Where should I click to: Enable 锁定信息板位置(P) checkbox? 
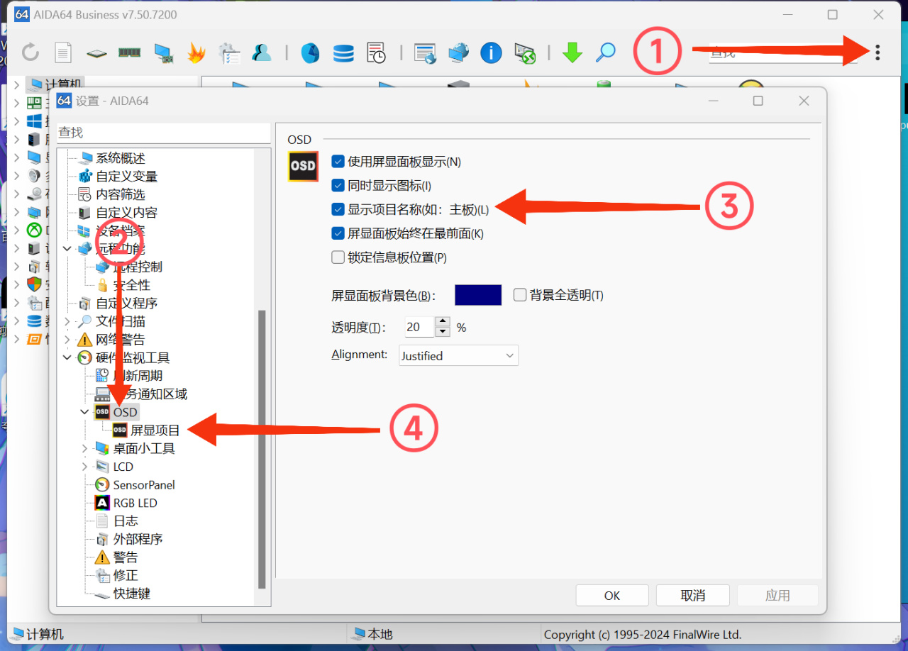(x=338, y=257)
